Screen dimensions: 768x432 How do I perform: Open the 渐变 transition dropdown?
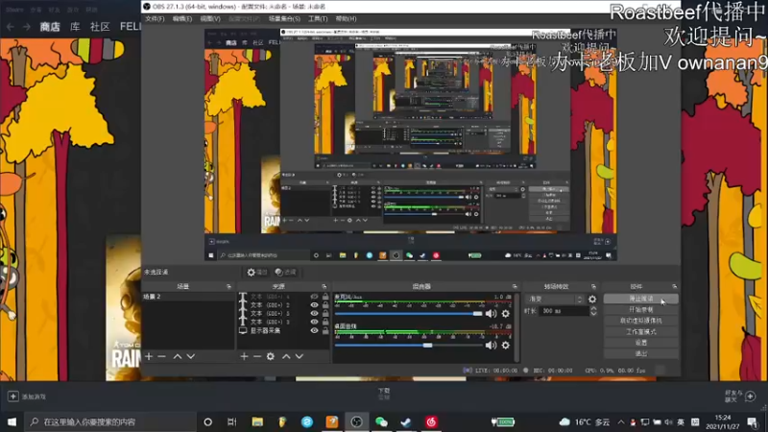coord(554,299)
